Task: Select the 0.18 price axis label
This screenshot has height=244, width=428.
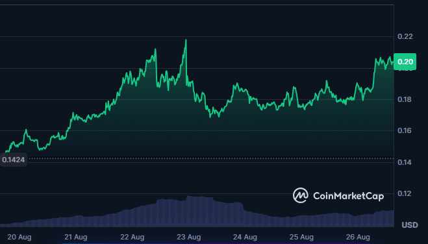Action: tap(405, 99)
